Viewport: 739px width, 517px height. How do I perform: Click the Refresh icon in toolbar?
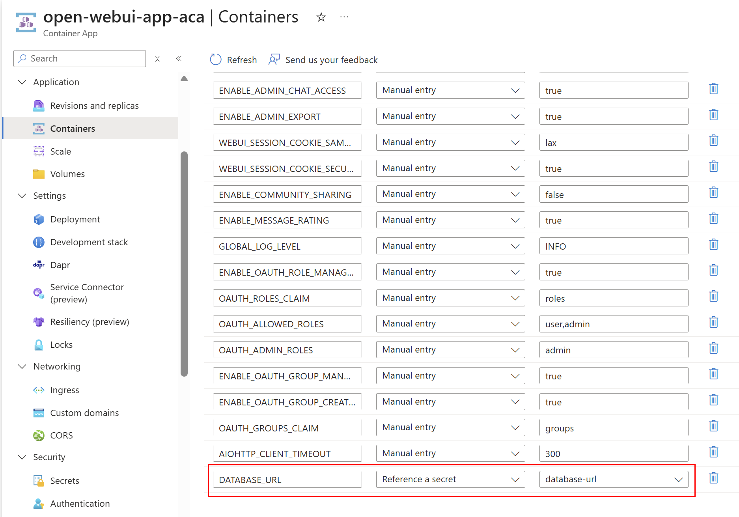[x=216, y=60]
